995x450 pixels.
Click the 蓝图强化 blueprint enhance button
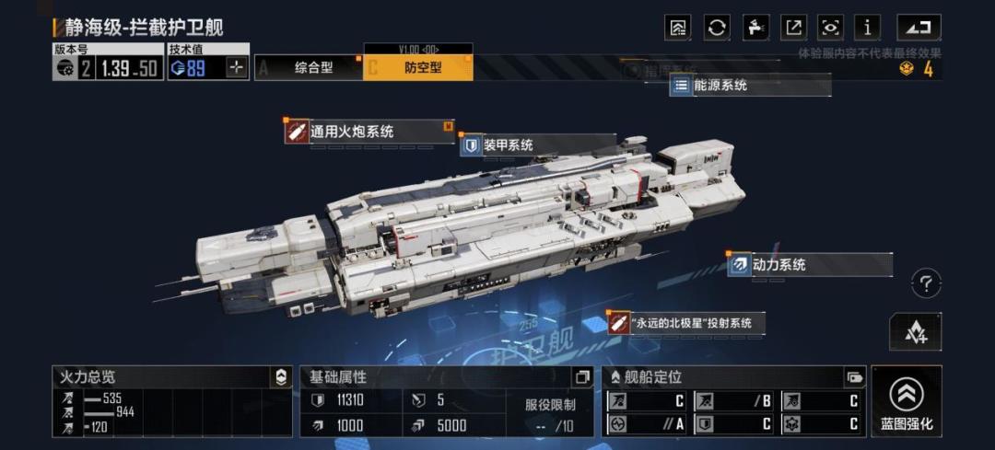[x=907, y=401]
